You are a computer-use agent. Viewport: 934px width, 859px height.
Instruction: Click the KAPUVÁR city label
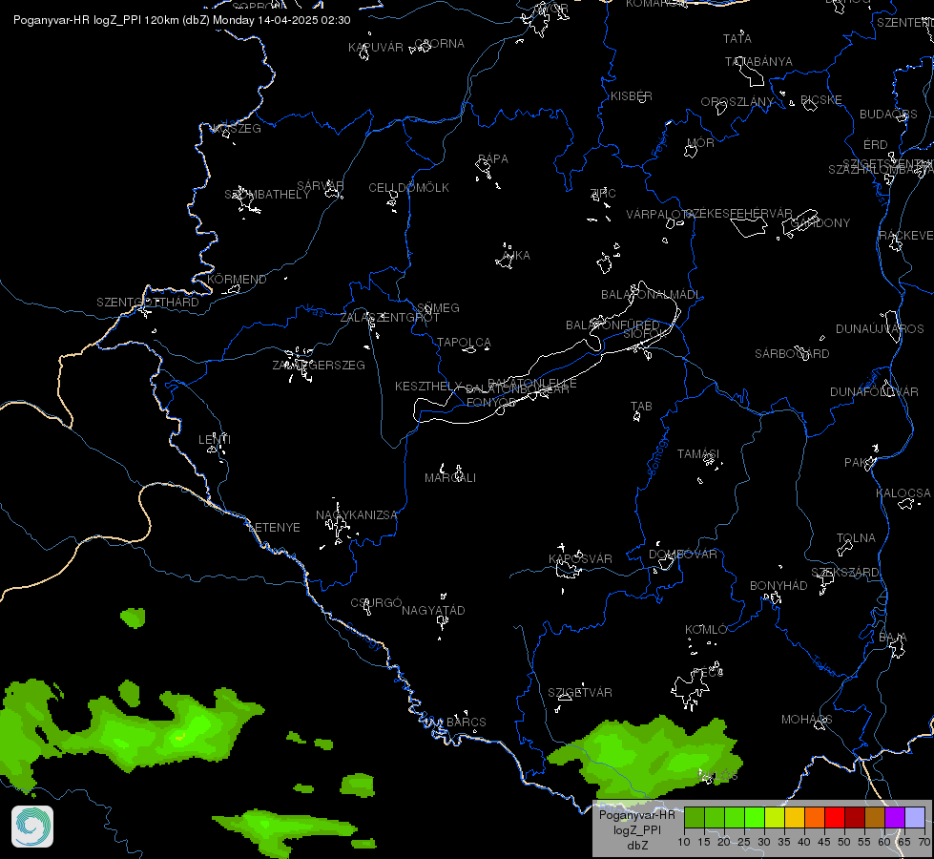[376, 47]
